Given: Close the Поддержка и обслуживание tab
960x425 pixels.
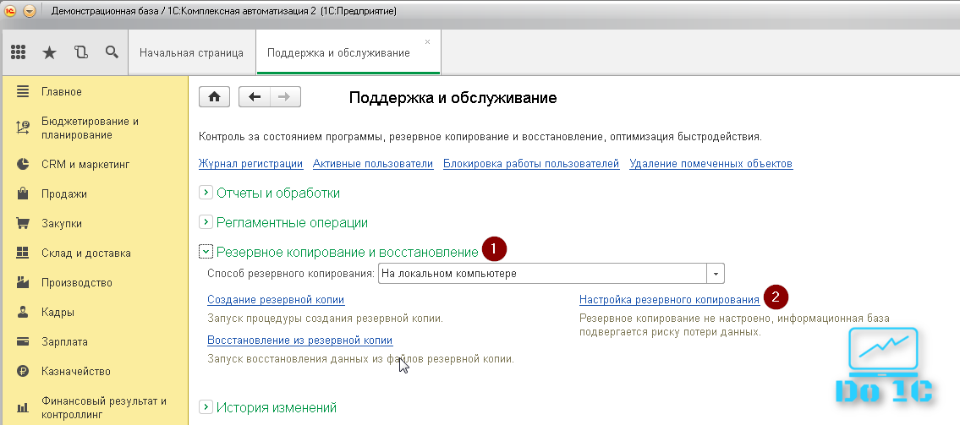Looking at the screenshot, I should (427, 41).
